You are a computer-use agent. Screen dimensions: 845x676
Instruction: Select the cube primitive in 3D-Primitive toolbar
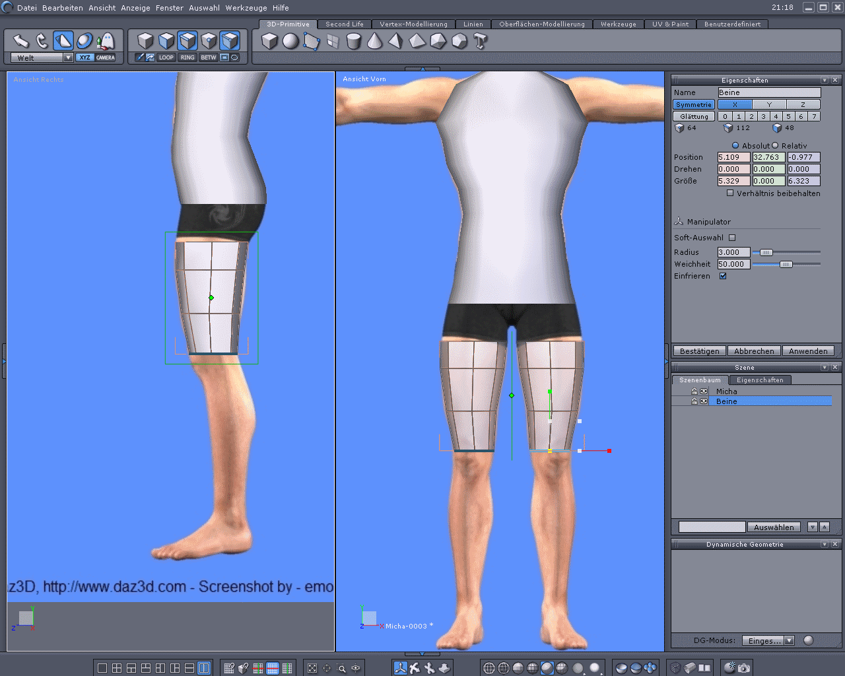(x=269, y=42)
